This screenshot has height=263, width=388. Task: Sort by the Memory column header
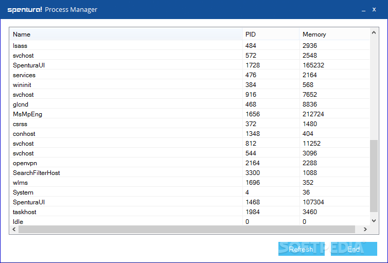[334, 34]
